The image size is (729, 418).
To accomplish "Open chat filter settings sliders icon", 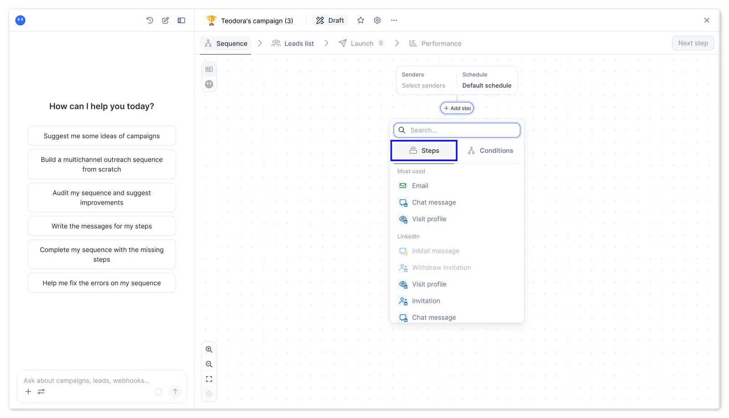I will point(41,392).
